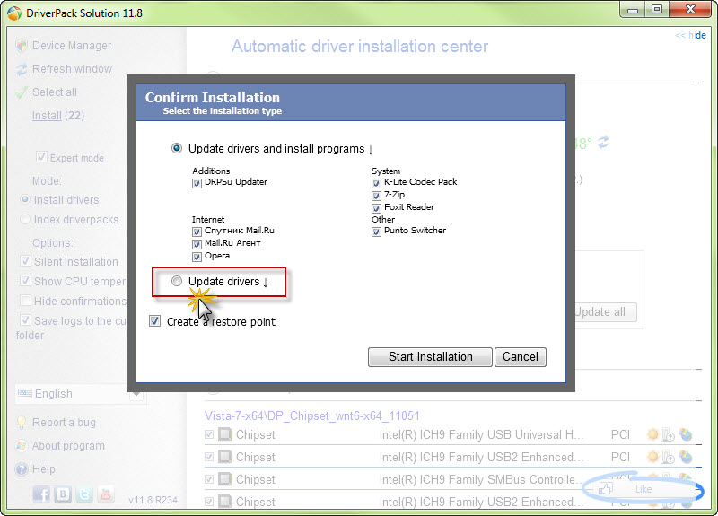Click Refresh window in sidebar

click(72, 69)
